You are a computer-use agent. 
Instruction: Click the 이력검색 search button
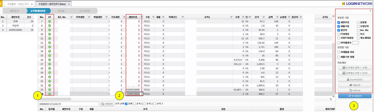tap(107, 104)
